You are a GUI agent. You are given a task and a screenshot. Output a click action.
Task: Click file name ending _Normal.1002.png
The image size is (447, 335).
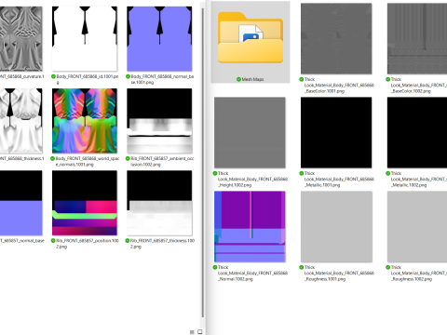252,274
